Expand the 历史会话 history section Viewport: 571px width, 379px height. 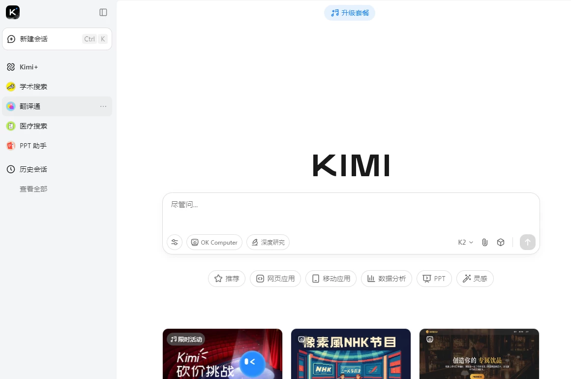coord(33,169)
